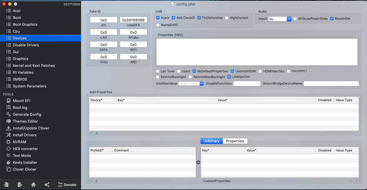Viewport: 367px width, 190px height.
Task: Click the HEX converter icon
Action: click(x=8, y=149)
